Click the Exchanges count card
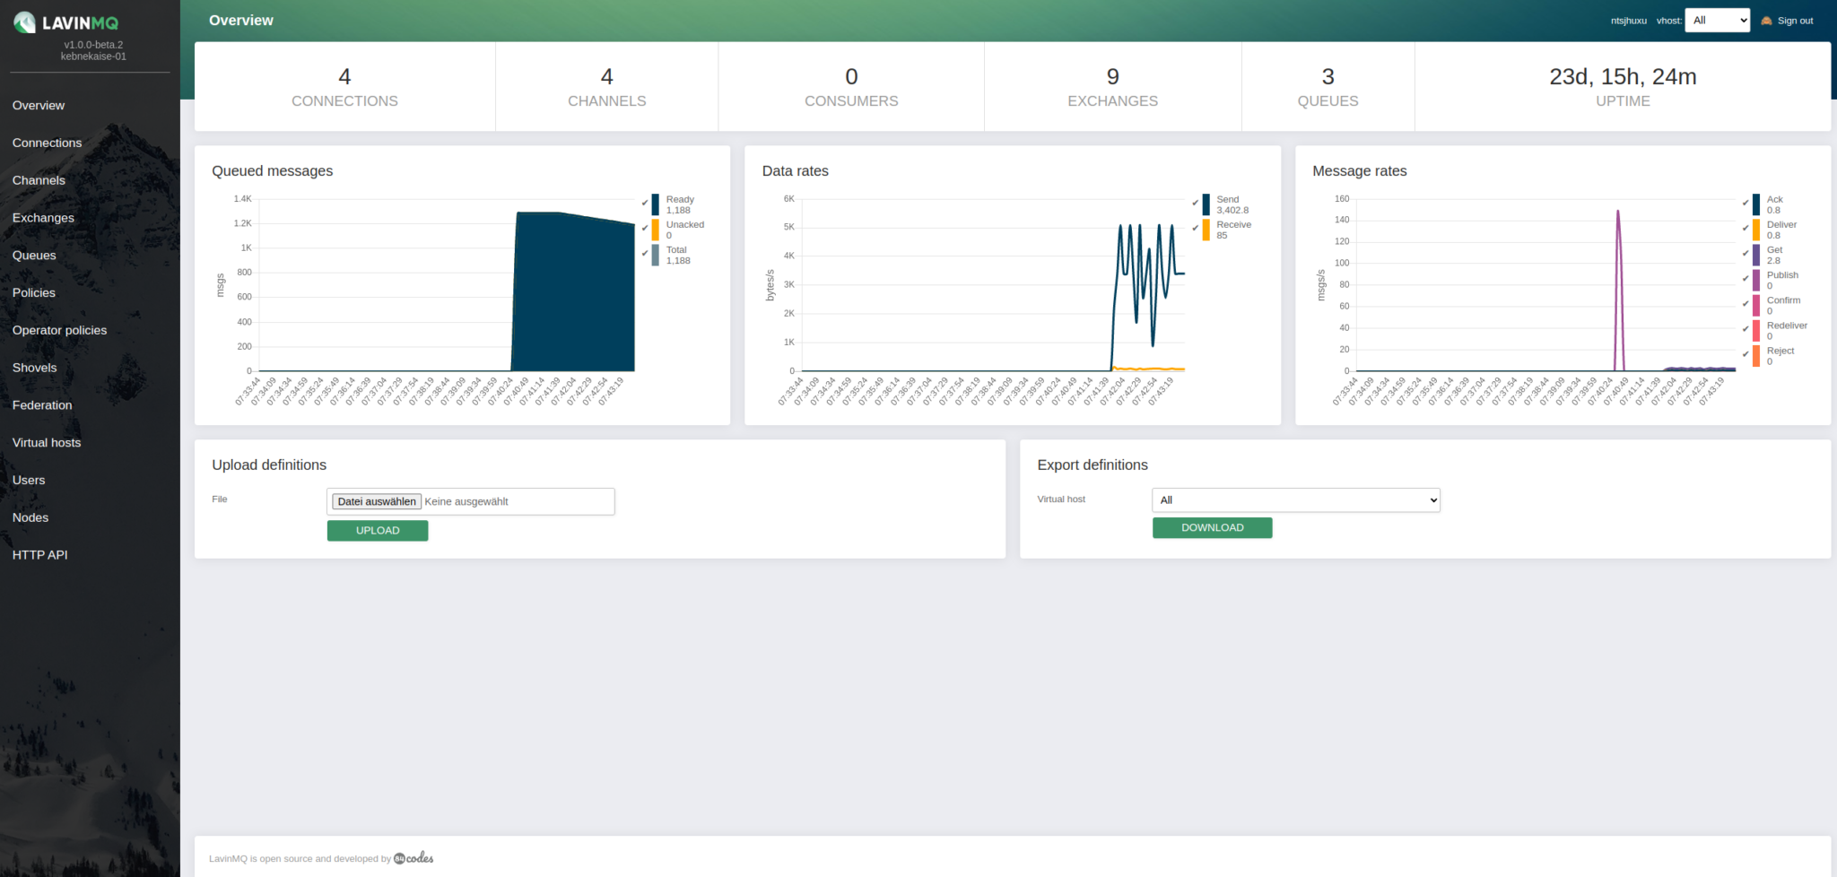Image resolution: width=1837 pixels, height=877 pixels. pyautogui.click(x=1113, y=87)
